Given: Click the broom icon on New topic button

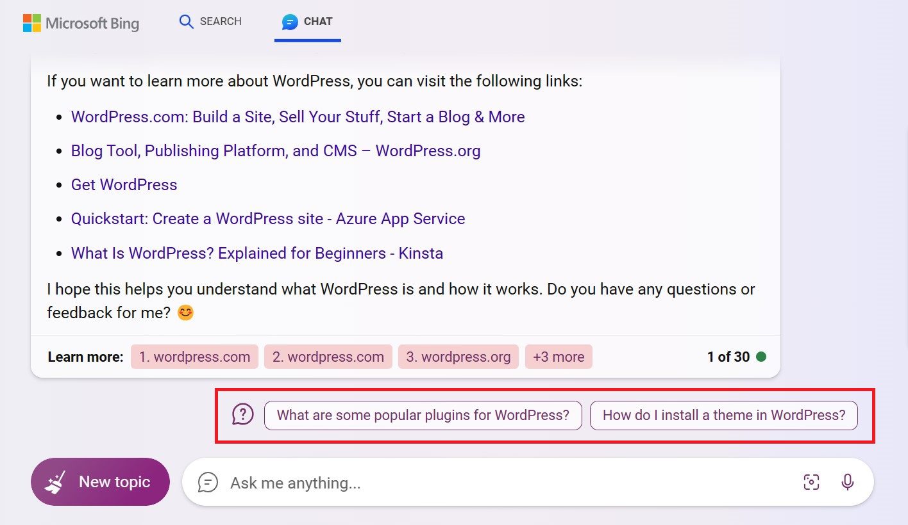Looking at the screenshot, I should point(56,481).
